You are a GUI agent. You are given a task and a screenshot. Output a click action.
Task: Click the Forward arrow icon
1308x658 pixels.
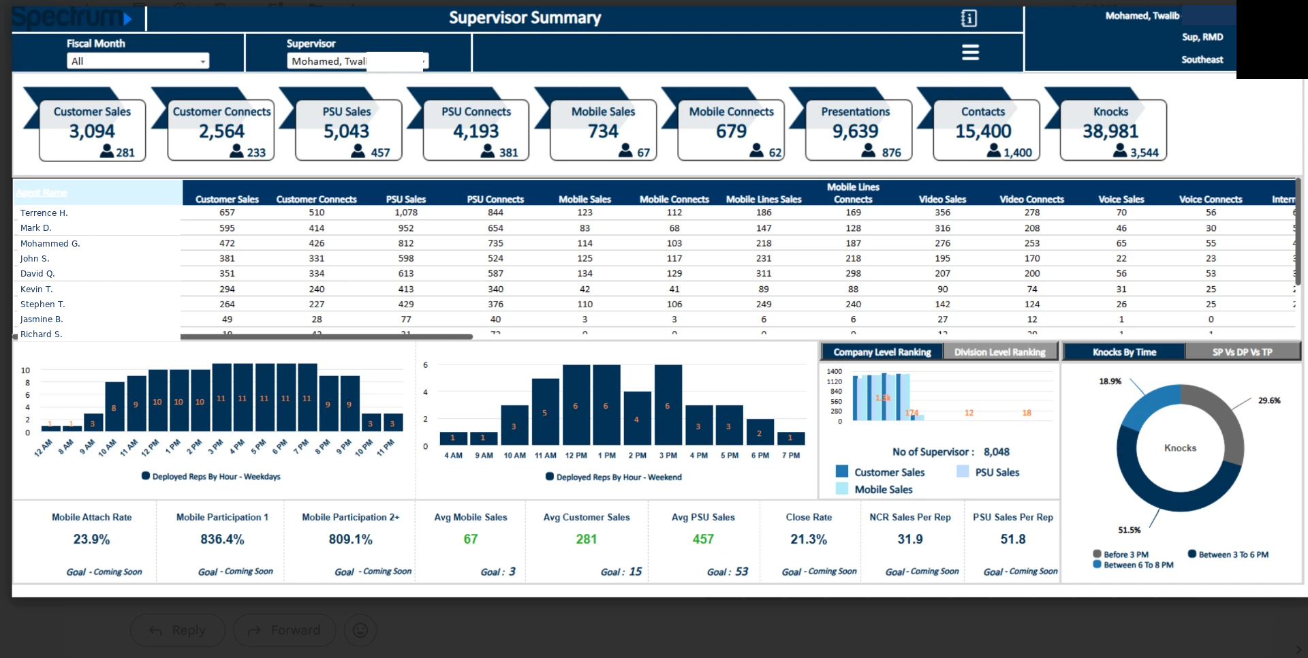point(254,631)
